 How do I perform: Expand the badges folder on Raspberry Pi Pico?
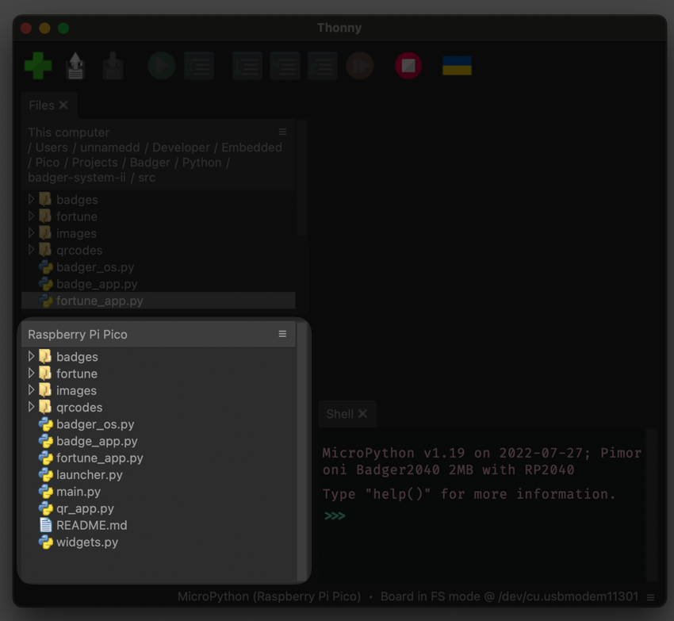(x=31, y=356)
